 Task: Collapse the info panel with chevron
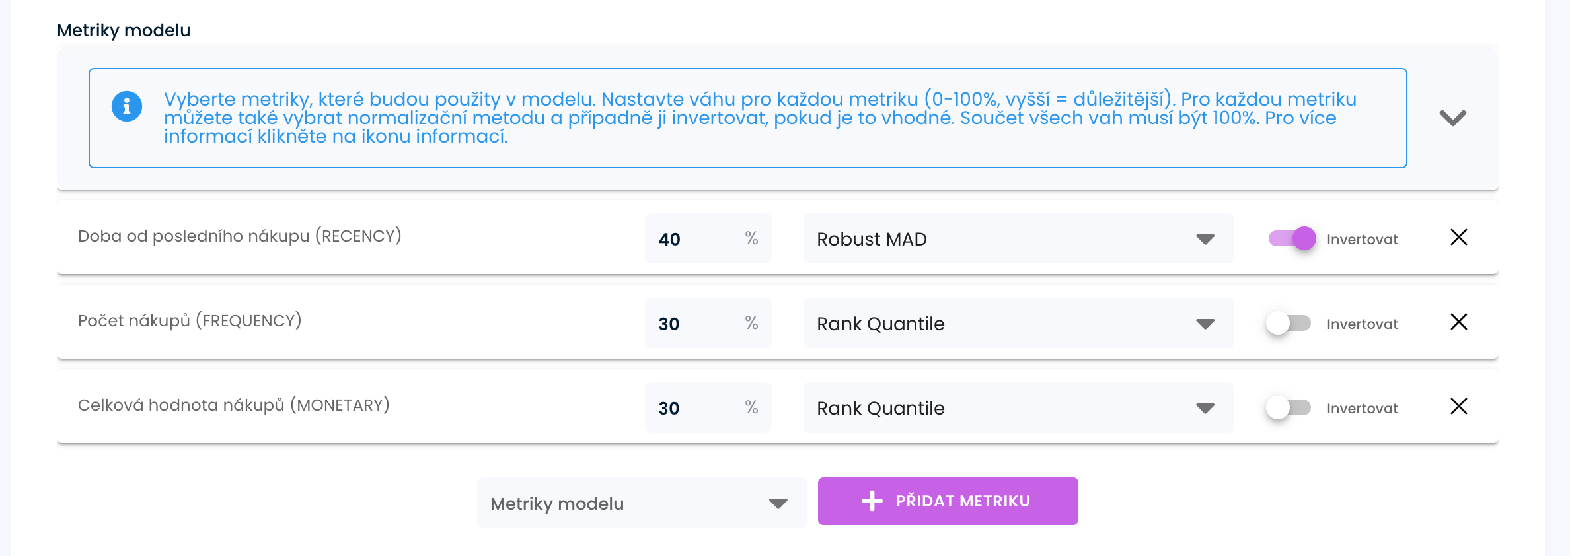(1452, 118)
